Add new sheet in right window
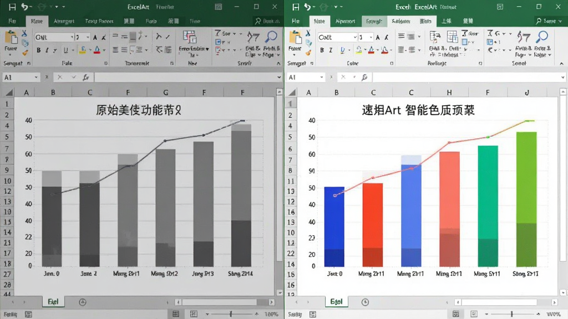 click(x=365, y=302)
